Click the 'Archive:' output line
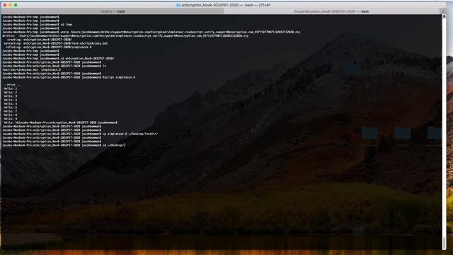The image size is (453, 255). [x=125, y=36]
